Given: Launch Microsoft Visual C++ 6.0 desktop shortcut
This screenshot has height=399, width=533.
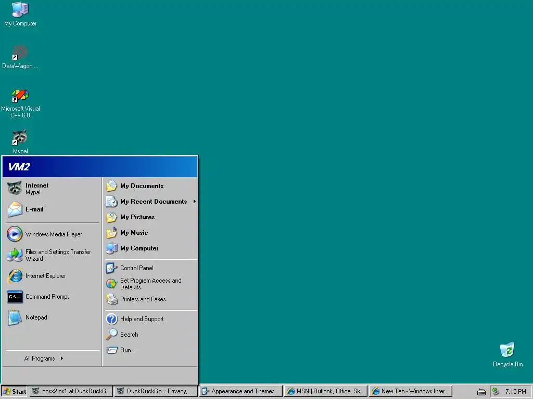Looking at the screenshot, I should pyautogui.click(x=20, y=103).
